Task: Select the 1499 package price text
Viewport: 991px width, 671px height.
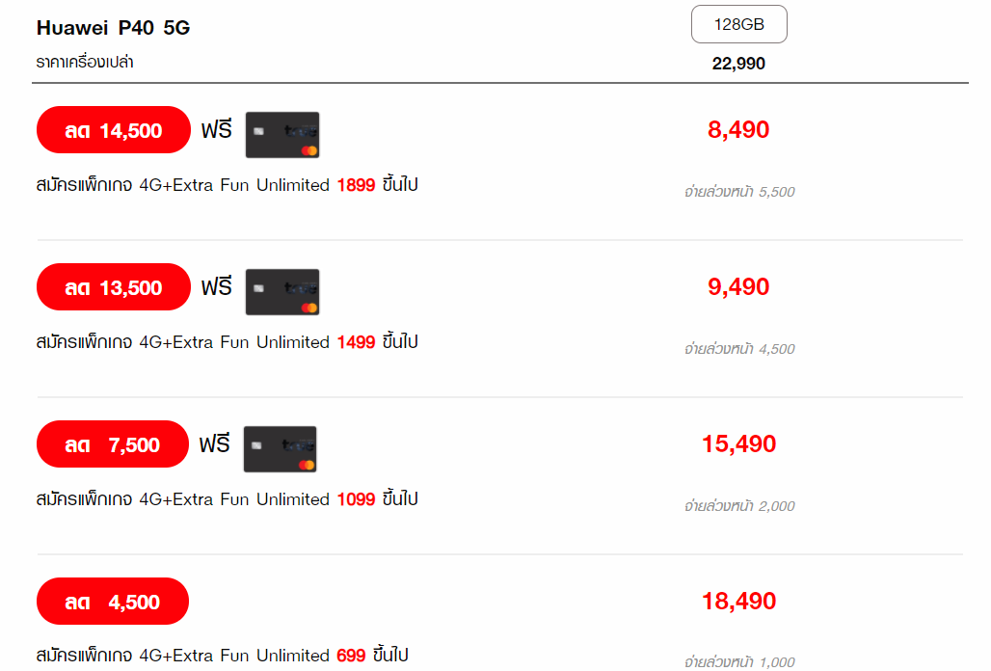Action: (x=356, y=342)
